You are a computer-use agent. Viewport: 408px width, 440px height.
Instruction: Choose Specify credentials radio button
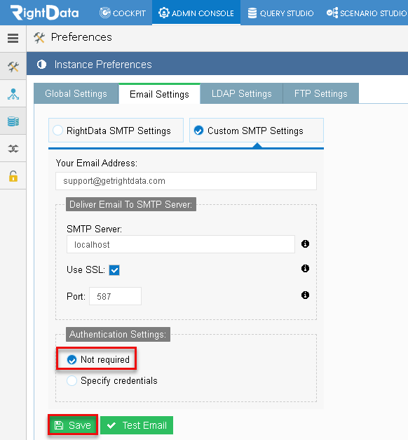click(x=72, y=381)
